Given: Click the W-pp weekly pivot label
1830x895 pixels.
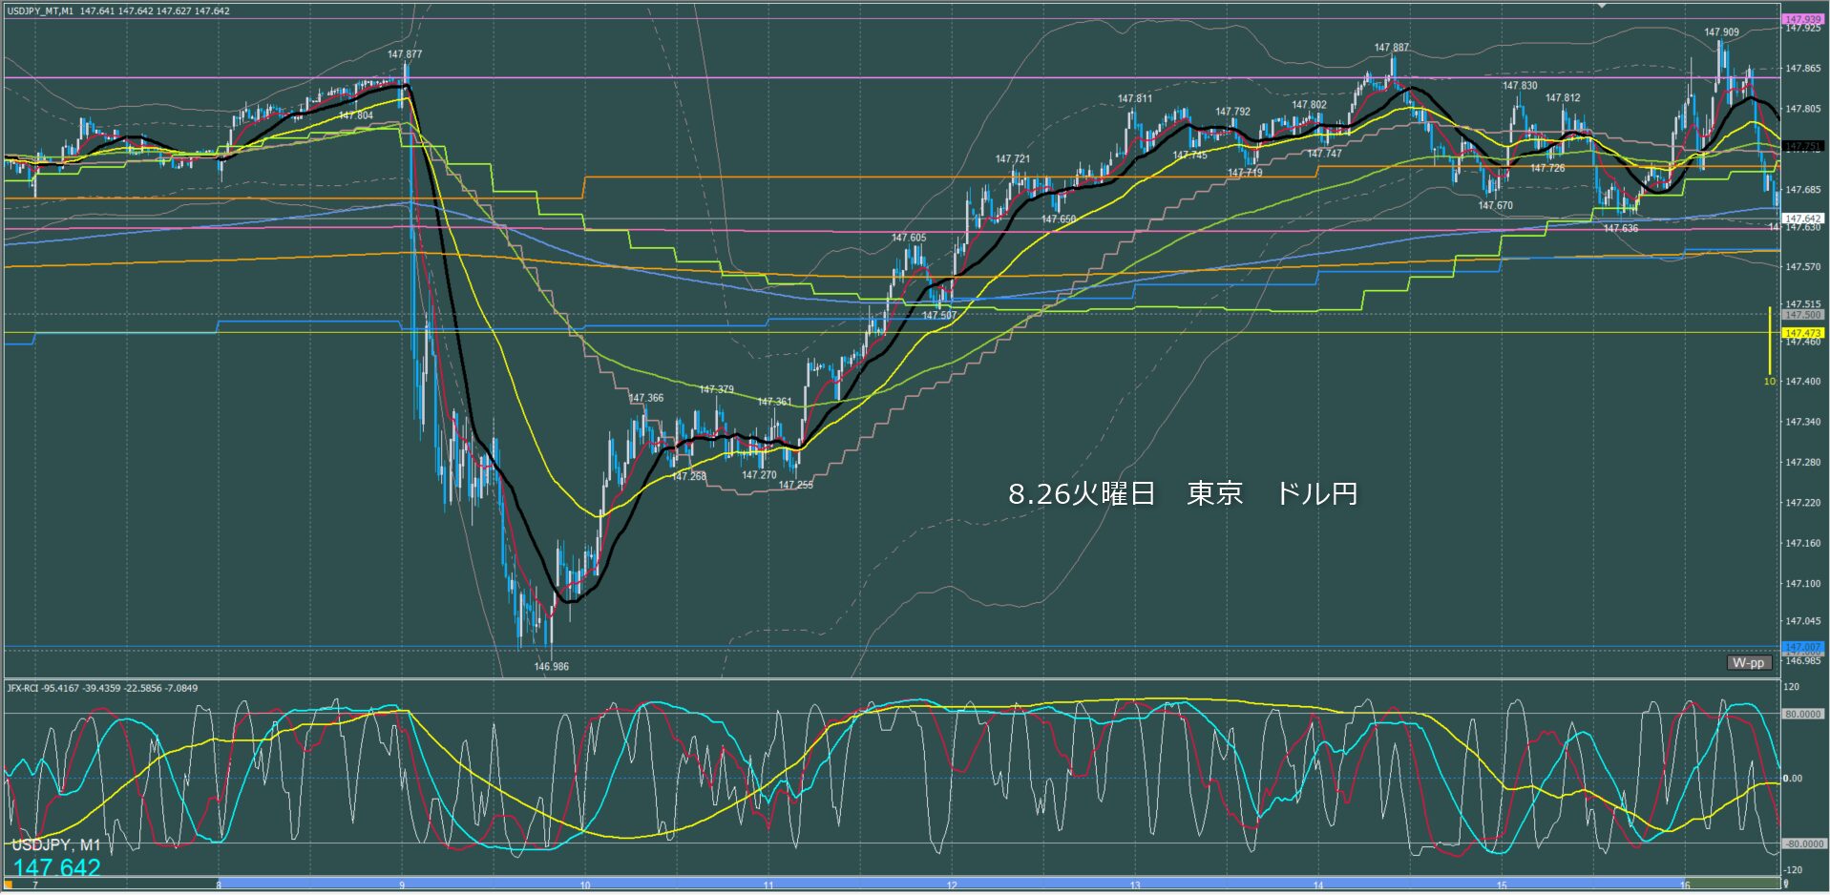Looking at the screenshot, I should click(1748, 662).
